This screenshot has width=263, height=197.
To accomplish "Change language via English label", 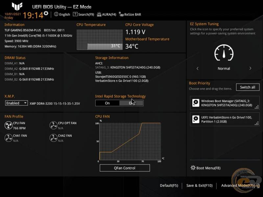I will 64,14.
